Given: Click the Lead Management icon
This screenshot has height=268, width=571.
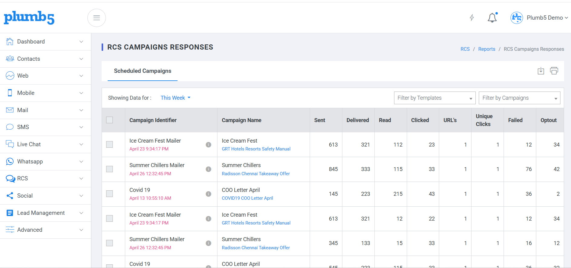Looking at the screenshot, I should pyautogui.click(x=10, y=213).
